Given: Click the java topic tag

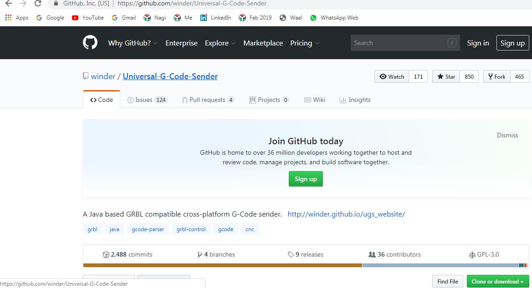Looking at the screenshot, I should 114,229.
